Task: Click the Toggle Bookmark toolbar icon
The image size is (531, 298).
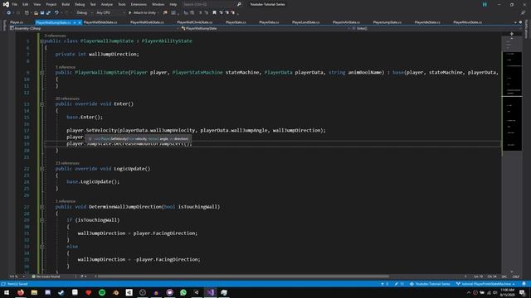Action: (214, 13)
